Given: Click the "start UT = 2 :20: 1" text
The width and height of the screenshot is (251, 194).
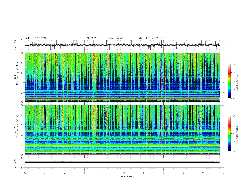Looking at the screenshot, I should [x=153, y=38].
